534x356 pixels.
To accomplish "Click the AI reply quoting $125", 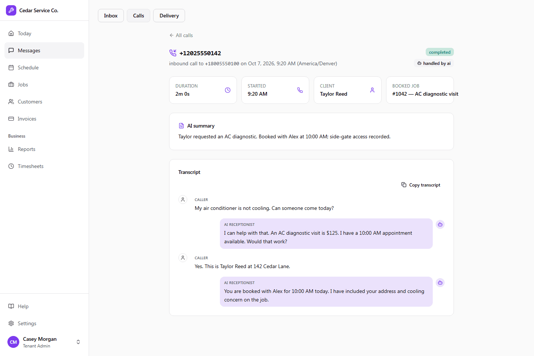I will click(x=326, y=234).
